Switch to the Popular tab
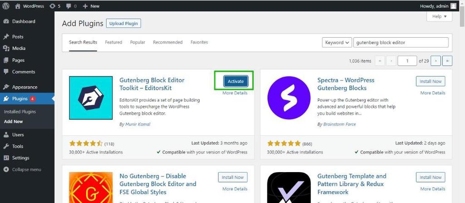The image size is (465, 203). [x=138, y=42]
